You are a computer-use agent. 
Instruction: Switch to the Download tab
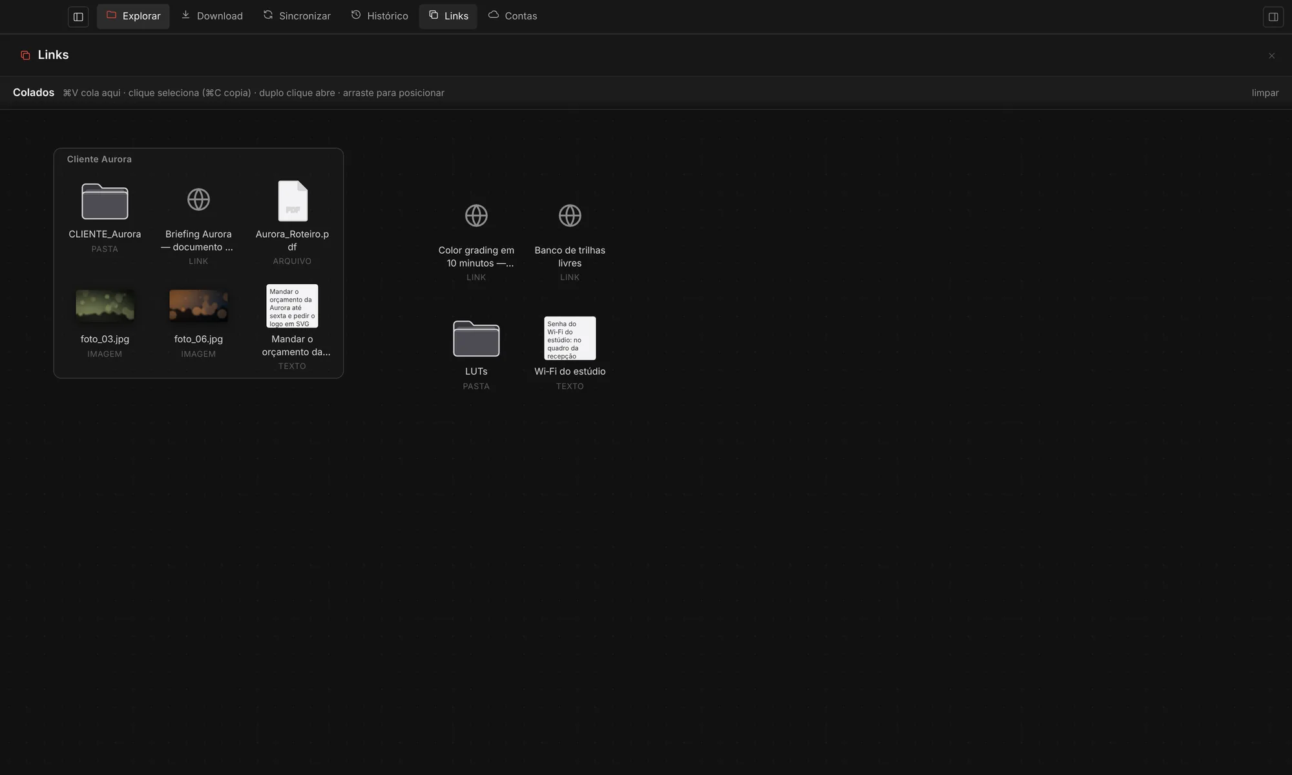point(212,16)
